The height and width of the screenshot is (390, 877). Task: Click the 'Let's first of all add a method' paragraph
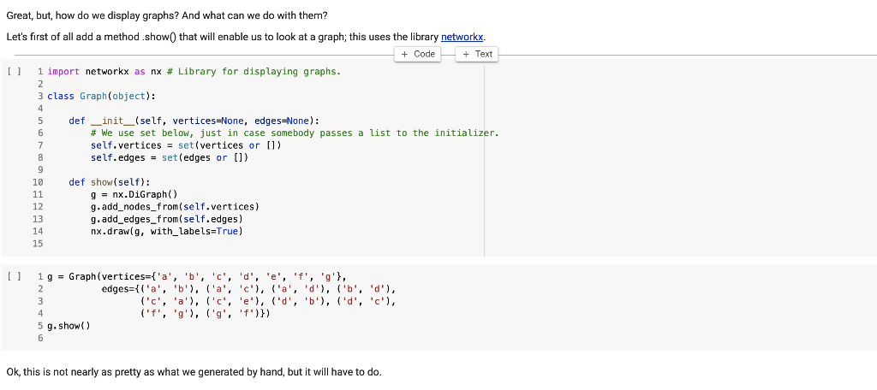246,38
